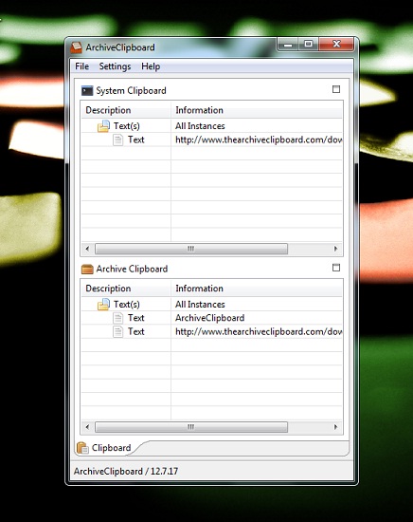Sort by Description in System Clipboard
This screenshot has width=413, height=522.
[x=126, y=110]
